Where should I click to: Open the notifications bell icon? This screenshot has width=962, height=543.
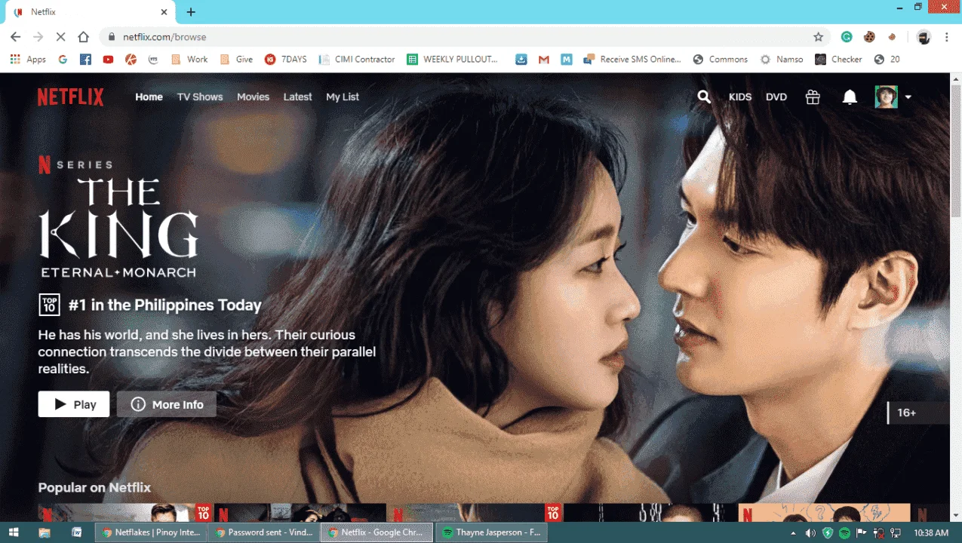coord(850,97)
